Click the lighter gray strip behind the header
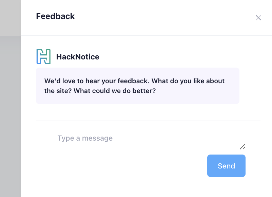The height and width of the screenshot is (197, 272). (10, 17)
